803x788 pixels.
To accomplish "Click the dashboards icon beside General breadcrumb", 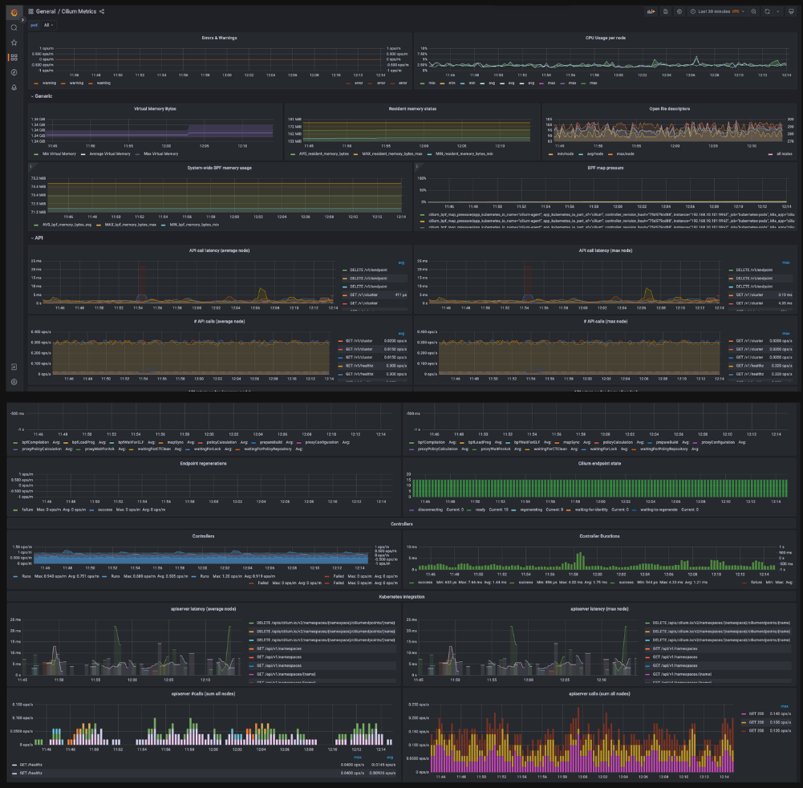I will tap(30, 11).
